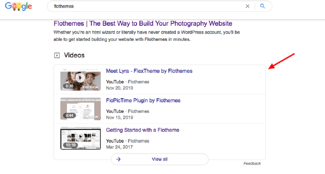Click the Videos heading text
Viewport: 325px width, 174px height.
coord(74,55)
